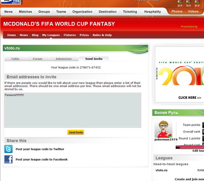Click the Leagues sidebar heading
Viewport: 204px width, 181px height.
164,158
